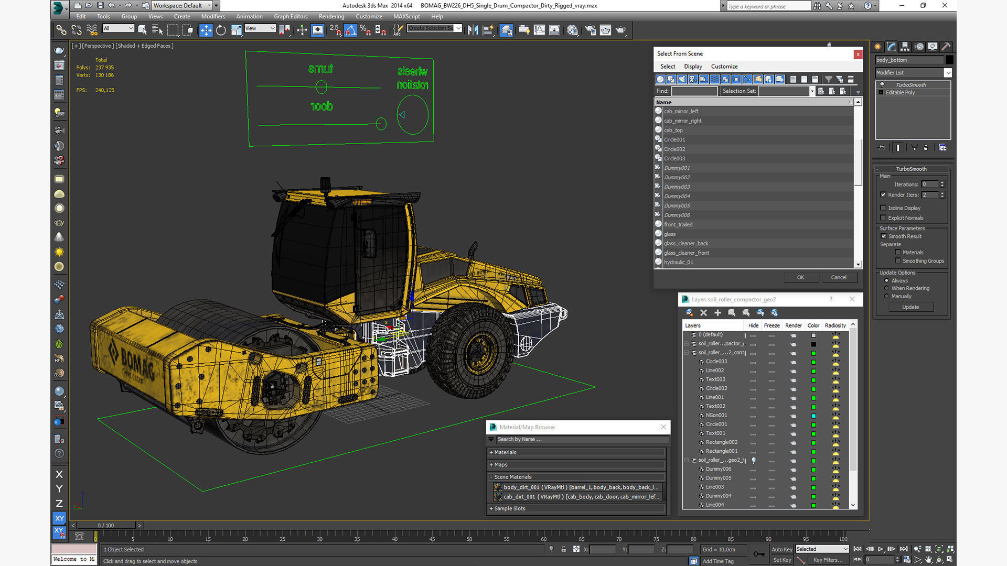Click Play Animation button

[x=880, y=549]
